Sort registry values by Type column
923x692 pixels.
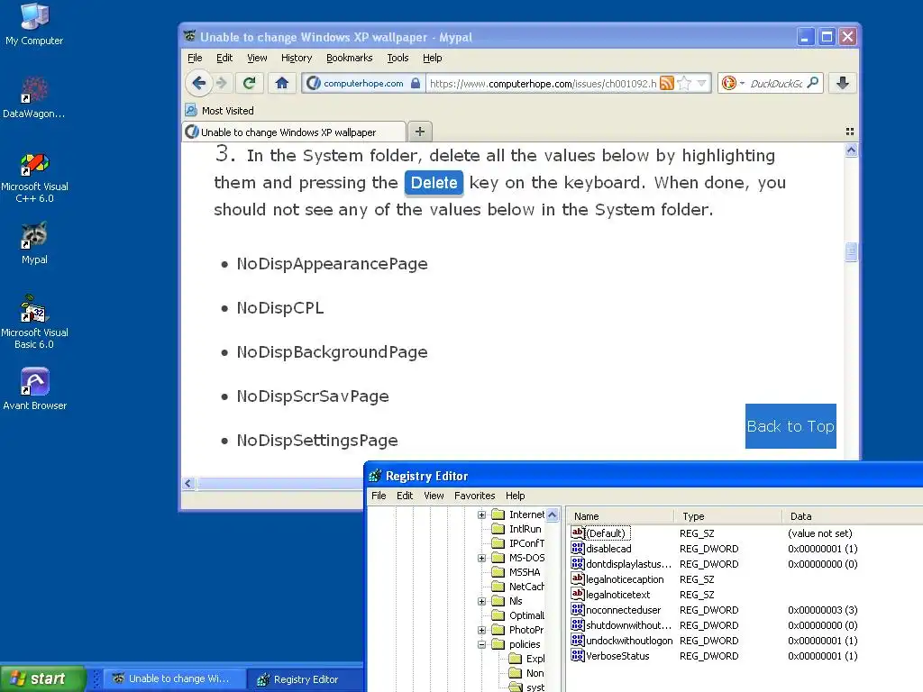pos(727,516)
